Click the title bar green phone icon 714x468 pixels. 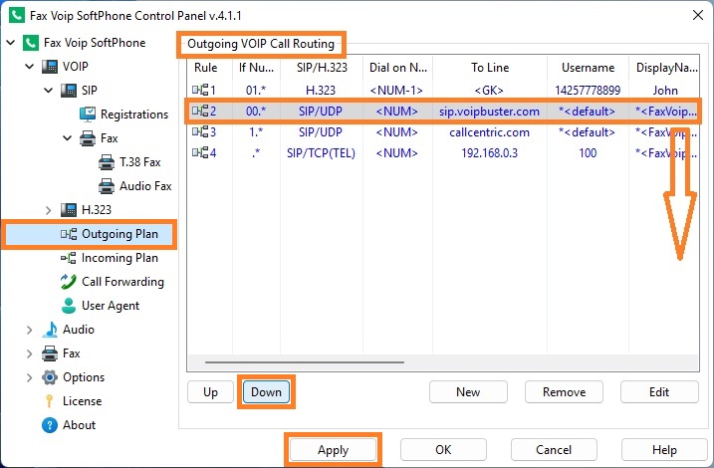point(17,16)
